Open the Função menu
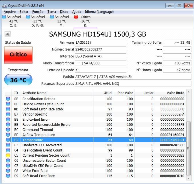The width and height of the screenshot is (194, 184). 38,12
